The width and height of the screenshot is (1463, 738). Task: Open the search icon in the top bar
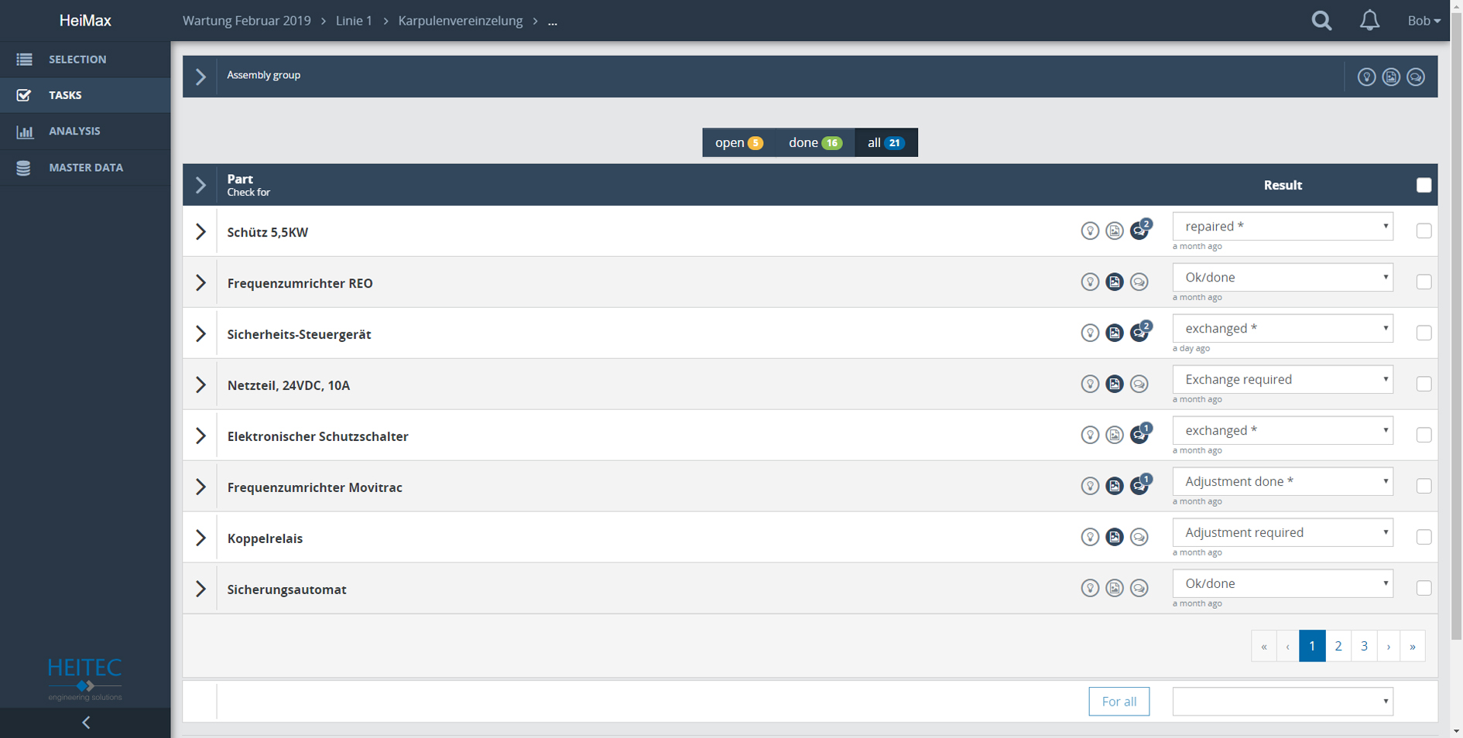(1321, 21)
